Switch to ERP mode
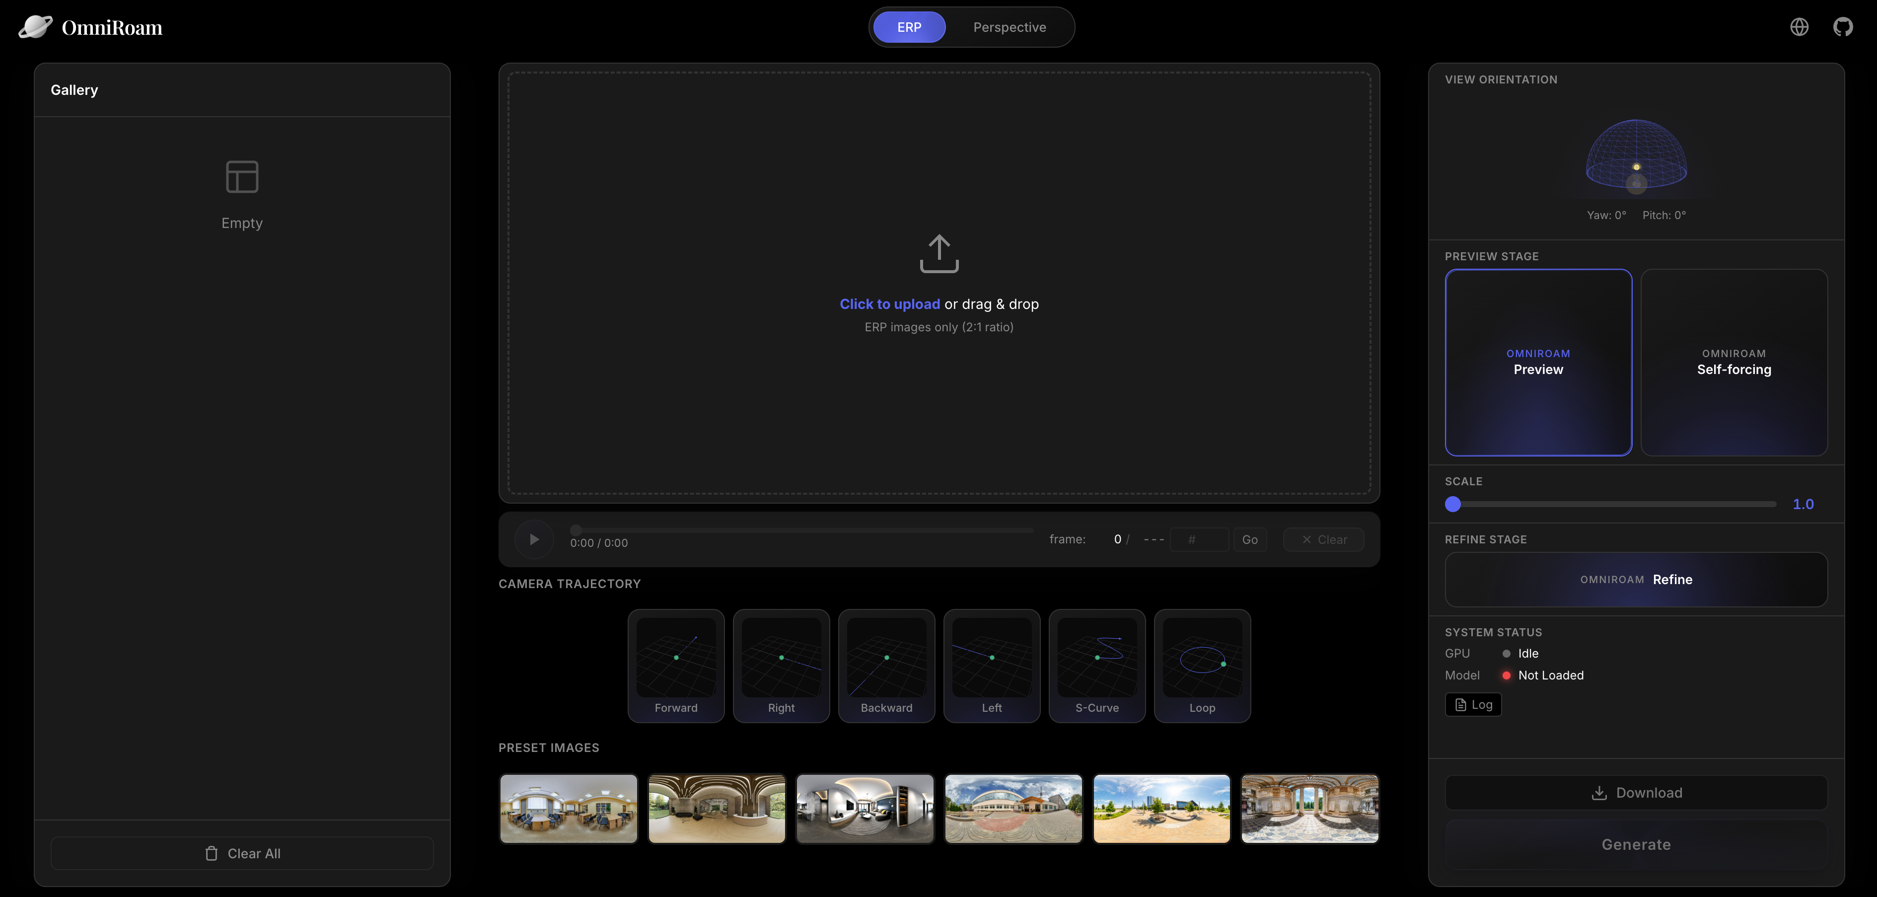1877x897 pixels. click(909, 27)
